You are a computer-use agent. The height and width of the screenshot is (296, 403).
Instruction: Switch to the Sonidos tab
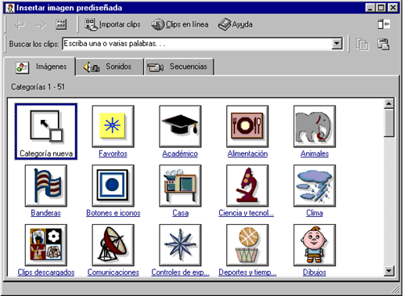pos(110,67)
